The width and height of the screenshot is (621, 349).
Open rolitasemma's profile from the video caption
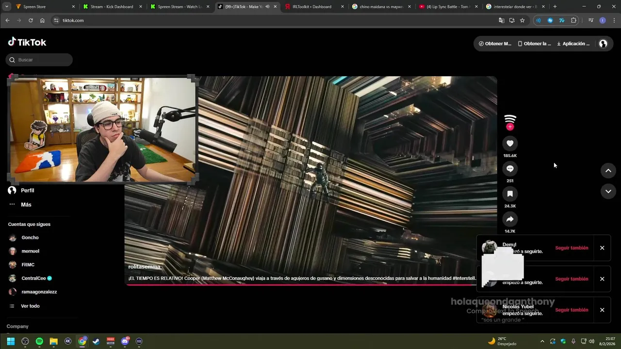pos(144,267)
